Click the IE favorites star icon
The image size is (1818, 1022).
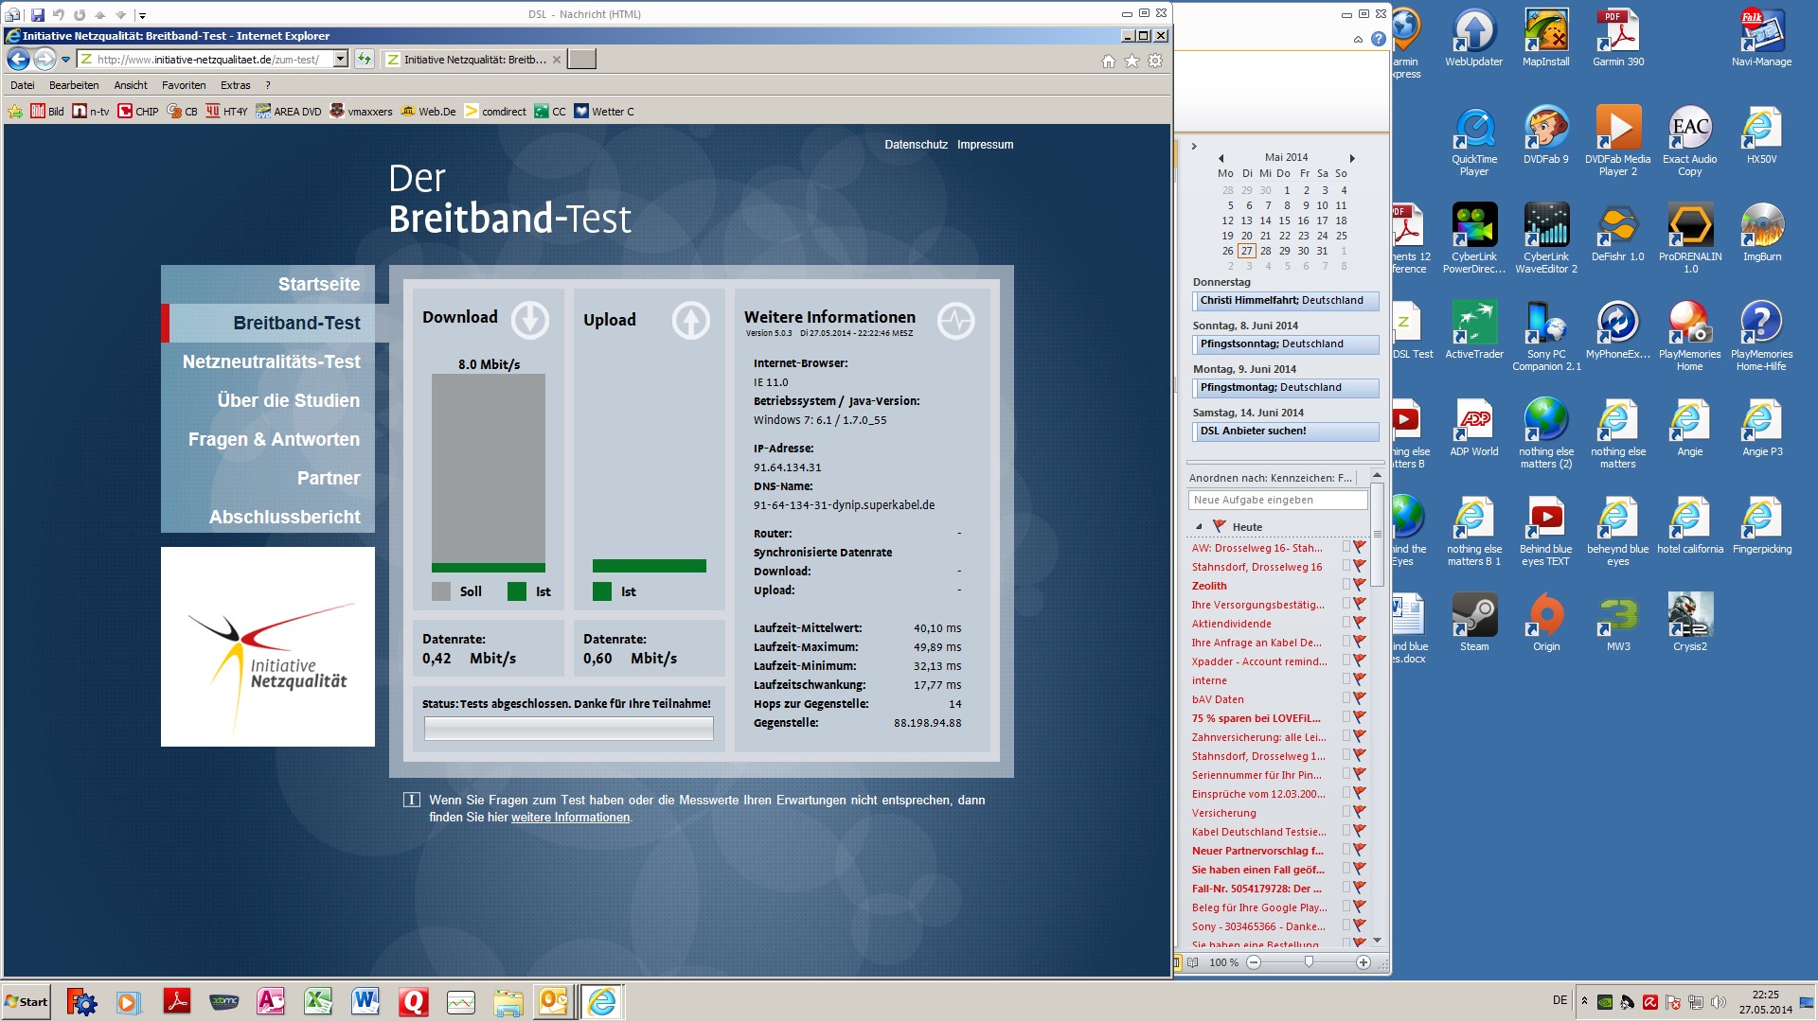pyautogui.click(x=1132, y=61)
